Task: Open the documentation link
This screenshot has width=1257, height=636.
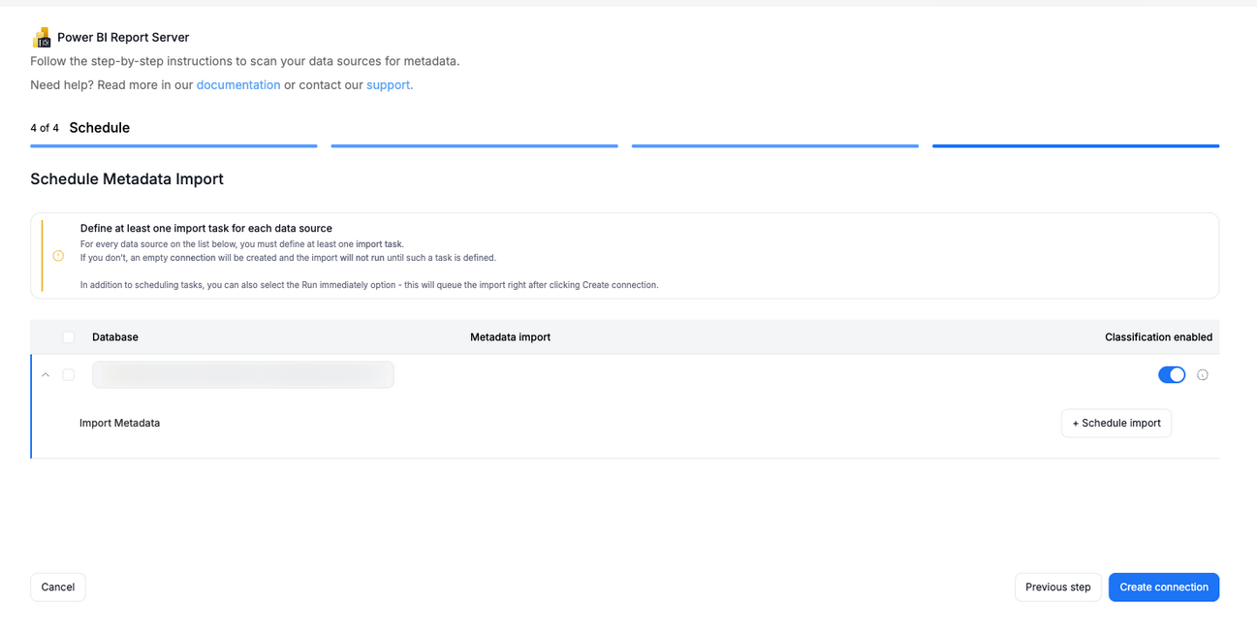Action: [x=238, y=85]
